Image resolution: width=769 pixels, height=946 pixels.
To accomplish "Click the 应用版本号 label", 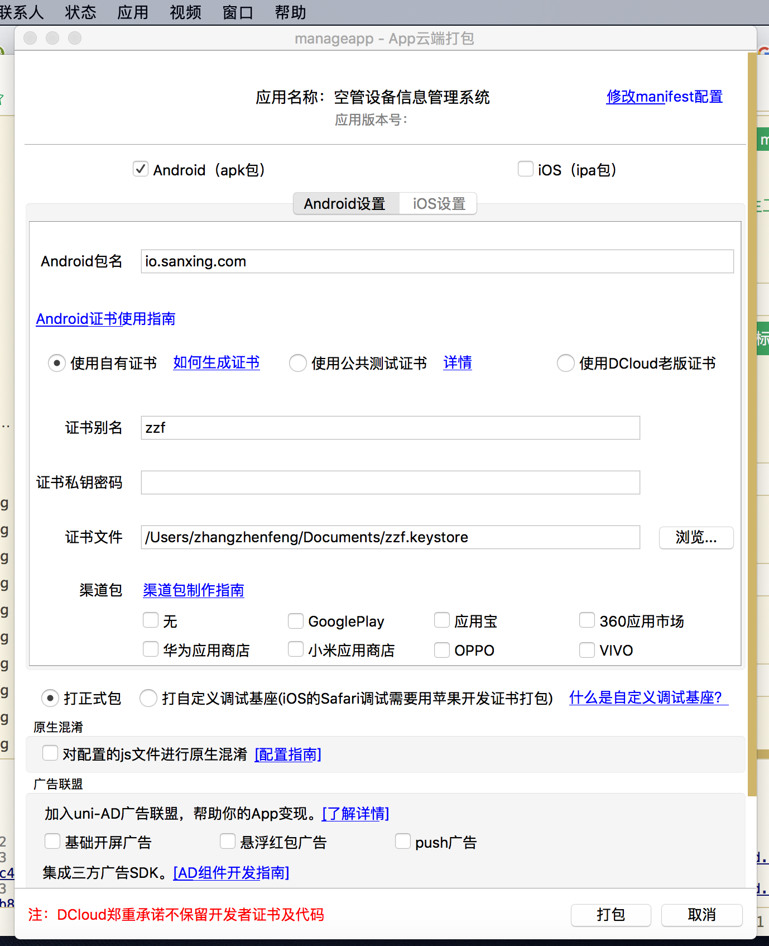I will pyautogui.click(x=371, y=120).
